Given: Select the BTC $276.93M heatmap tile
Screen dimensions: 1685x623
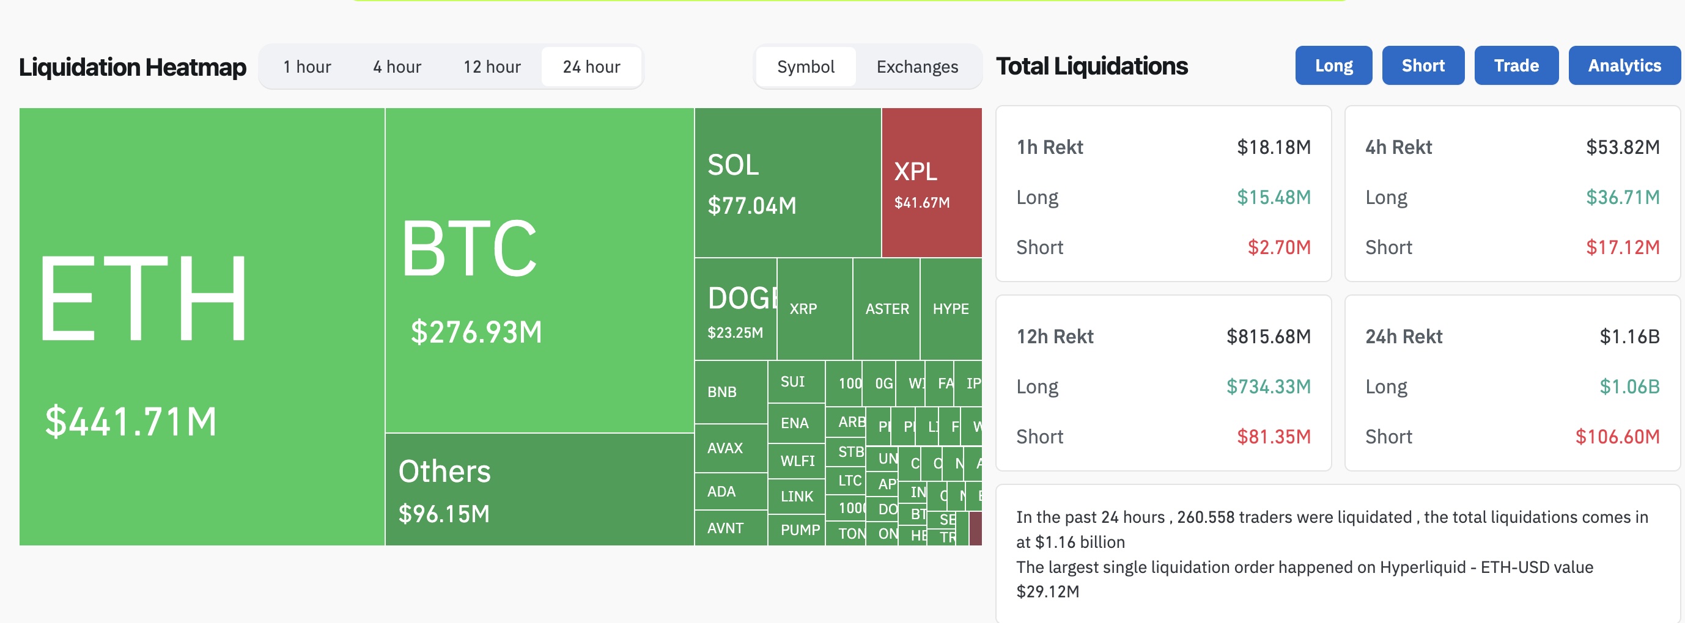Looking at the screenshot, I should (x=540, y=270).
